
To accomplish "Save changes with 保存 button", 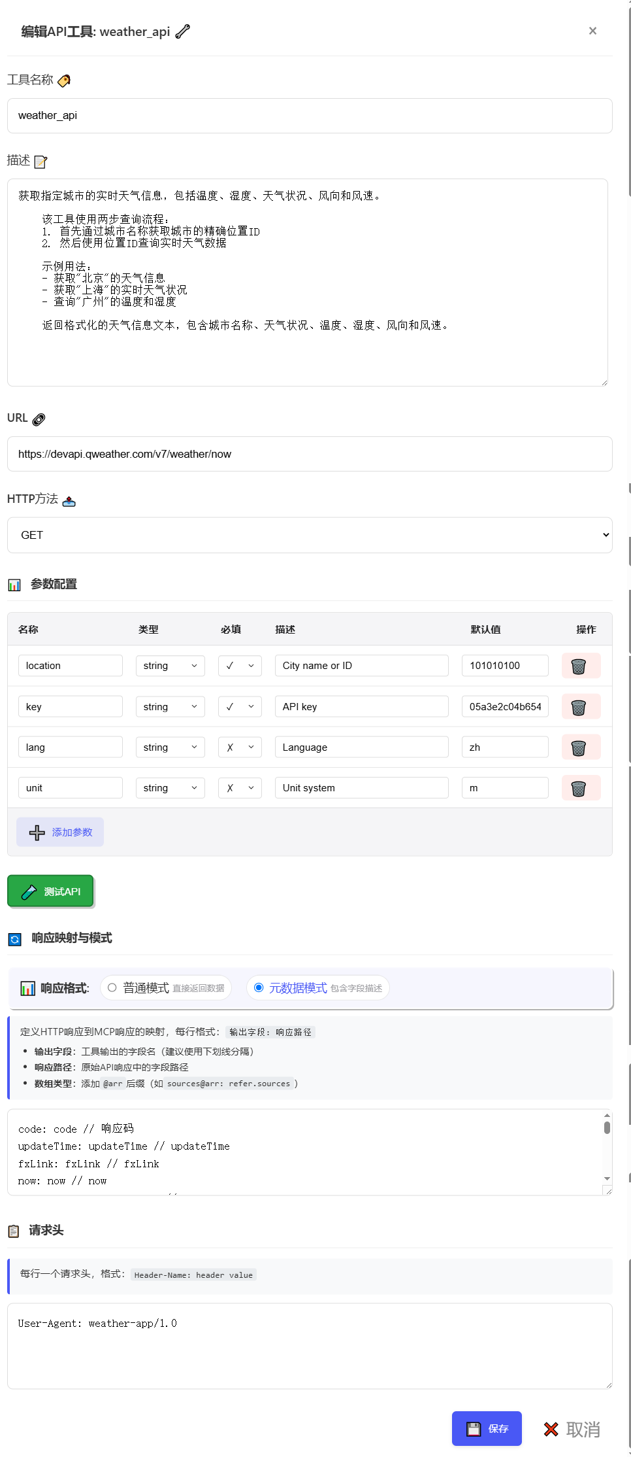I will (487, 1428).
